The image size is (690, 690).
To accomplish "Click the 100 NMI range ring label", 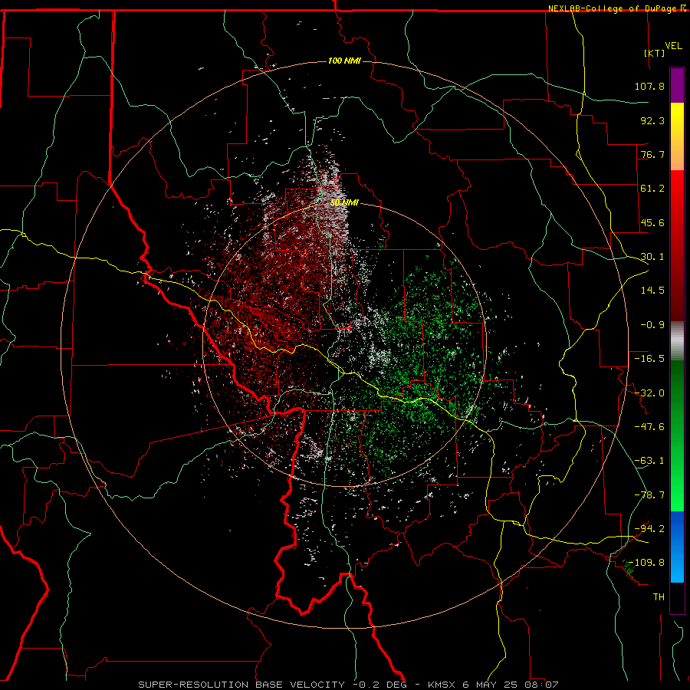I will (x=344, y=61).
